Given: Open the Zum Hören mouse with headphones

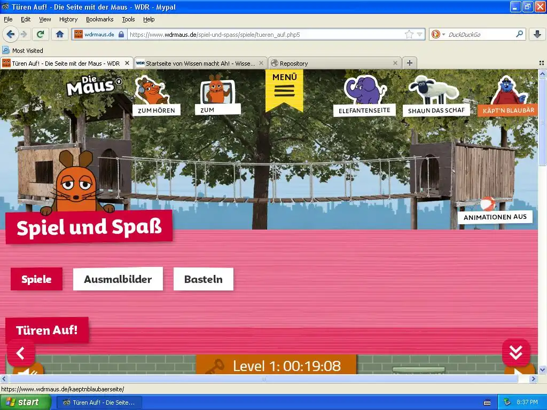Looking at the screenshot, I should click(x=156, y=96).
